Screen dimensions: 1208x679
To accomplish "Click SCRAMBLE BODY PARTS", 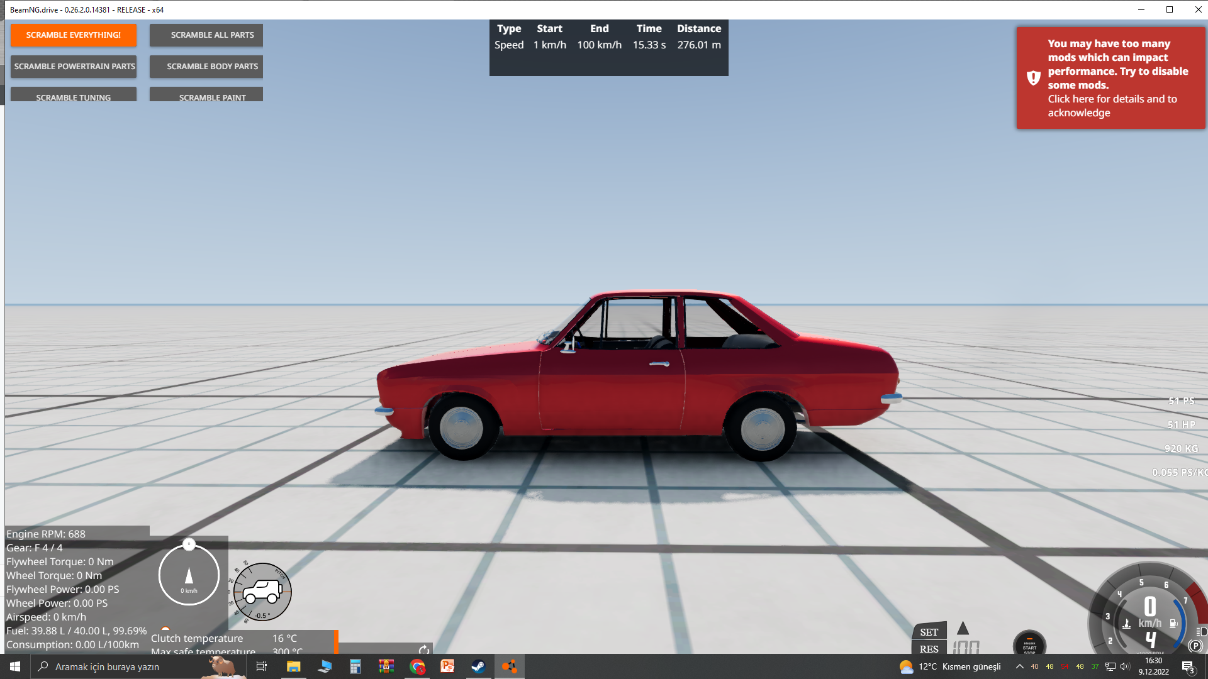I will pyautogui.click(x=206, y=67).
